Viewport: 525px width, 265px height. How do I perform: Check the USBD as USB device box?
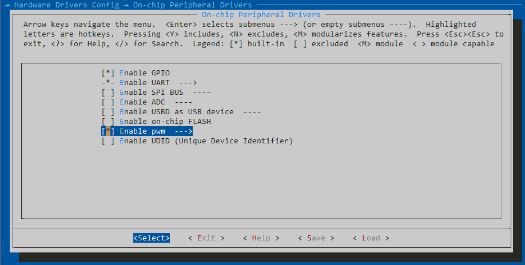pyautogui.click(x=108, y=112)
